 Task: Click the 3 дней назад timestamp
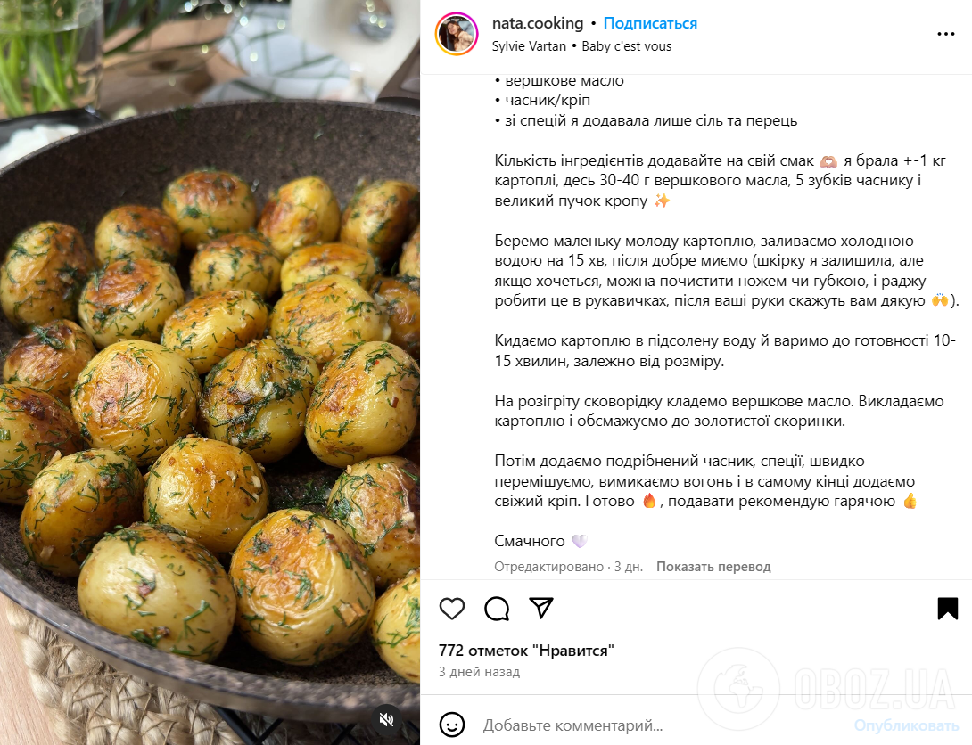click(479, 672)
